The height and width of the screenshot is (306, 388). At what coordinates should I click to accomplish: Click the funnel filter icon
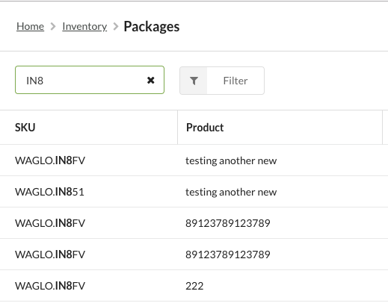pyautogui.click(x=194, y=81)
